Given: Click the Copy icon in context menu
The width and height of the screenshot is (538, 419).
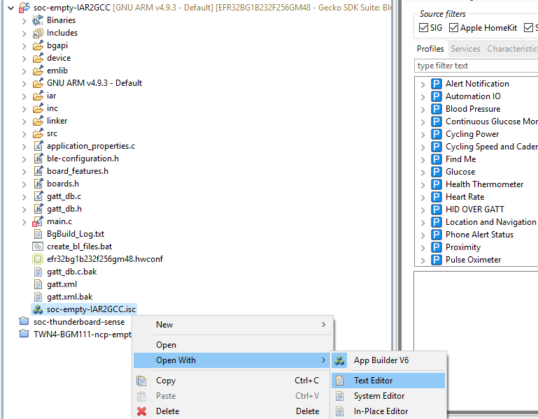Looking at the screenshot, I should pos(142,381).
